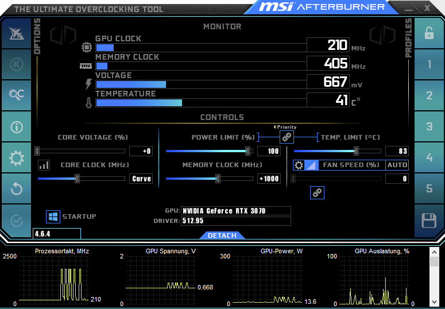Click the memory clock slider handle
445x309 pixels.
(218, 179)
